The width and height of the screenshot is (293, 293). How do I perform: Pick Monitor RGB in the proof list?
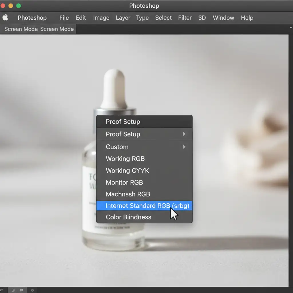[124, 183]
